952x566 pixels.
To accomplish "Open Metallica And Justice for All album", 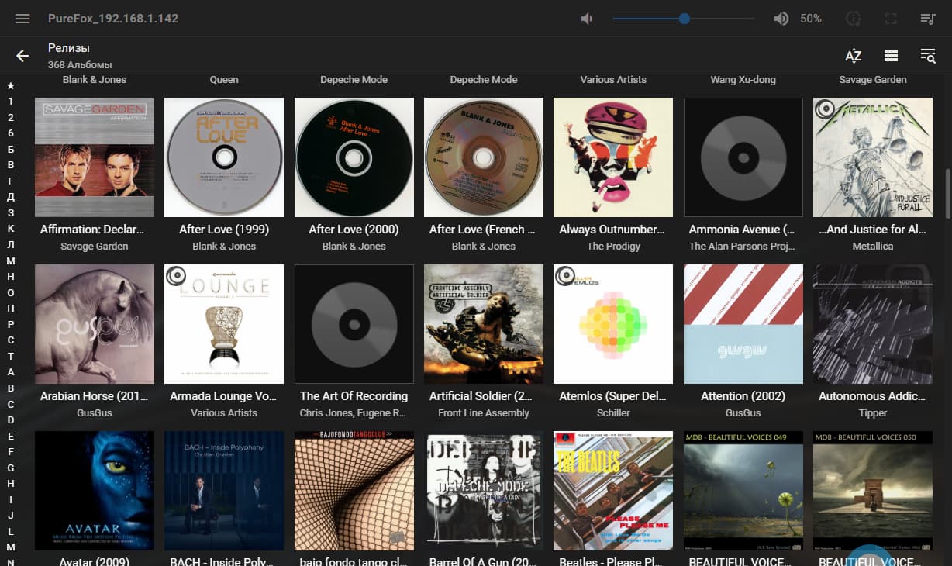I will pos(872,157).
